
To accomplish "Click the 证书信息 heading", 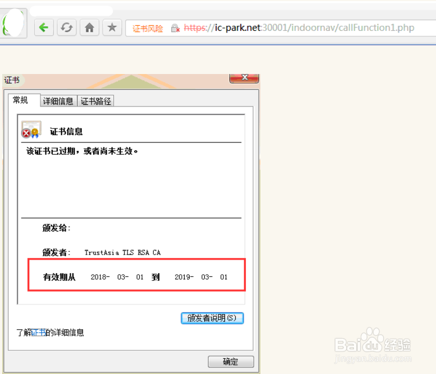I will coord(66,131).
